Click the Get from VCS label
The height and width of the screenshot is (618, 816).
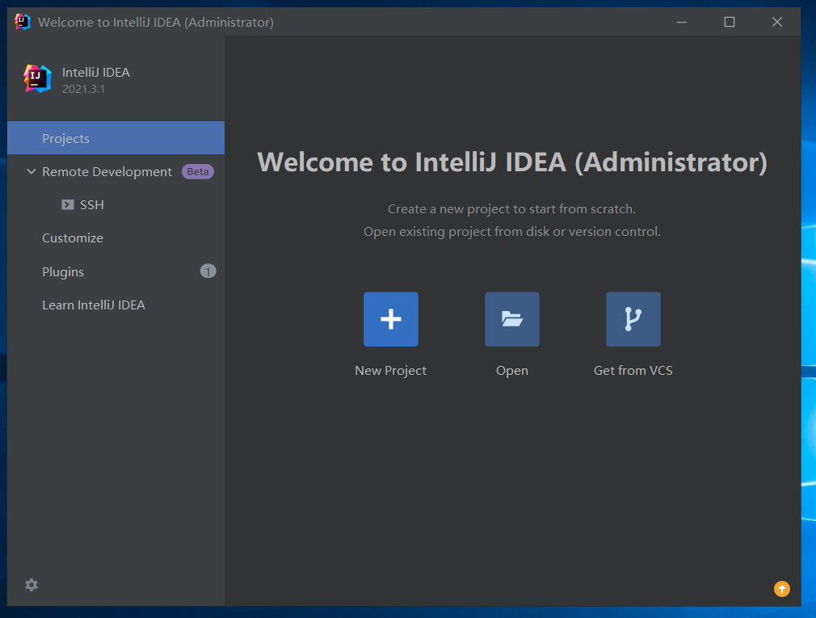tap(633, 370)
